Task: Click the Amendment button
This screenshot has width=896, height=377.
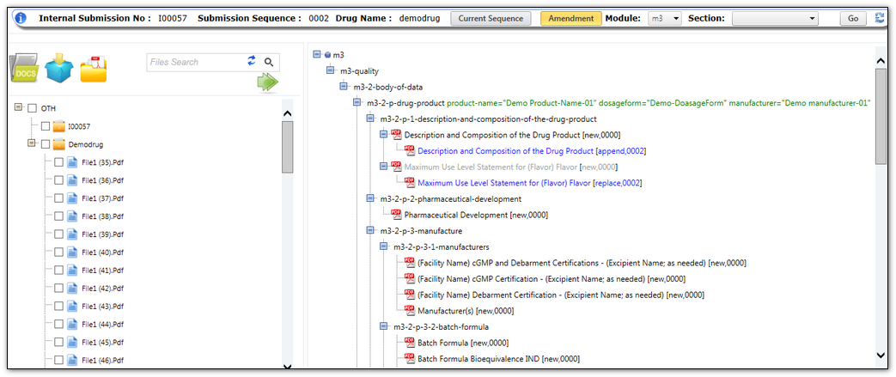Action: pyautogui.click(x=570, y=18)
